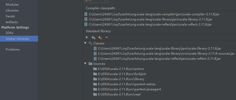236x100 pixels.
Task: Click folder icon of src\partest-extras
Action: pos(95,84)
